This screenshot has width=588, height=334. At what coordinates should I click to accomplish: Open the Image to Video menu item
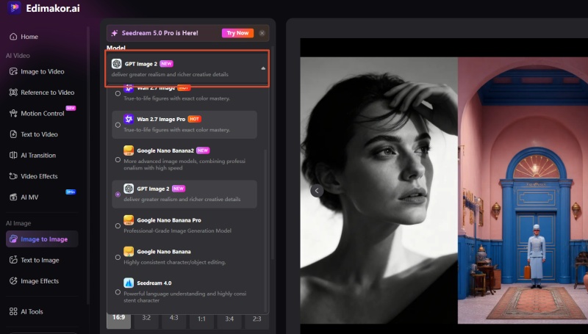point(42,71)
